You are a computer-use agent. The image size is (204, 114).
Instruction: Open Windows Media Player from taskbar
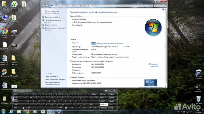click(35, 112)
